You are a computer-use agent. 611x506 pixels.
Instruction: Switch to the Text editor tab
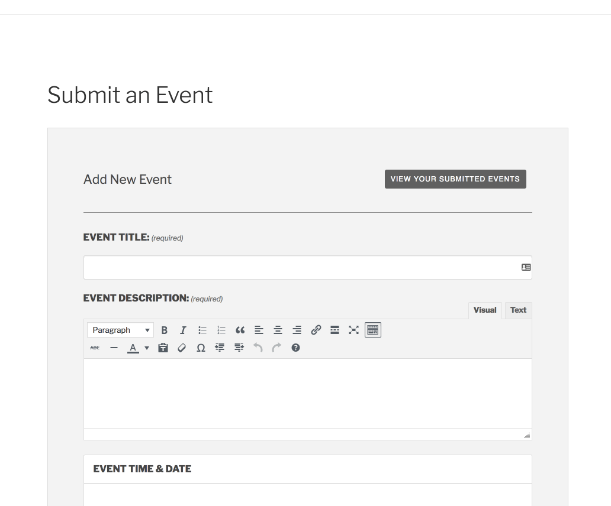pyautogui.click(x=518, y=310)
